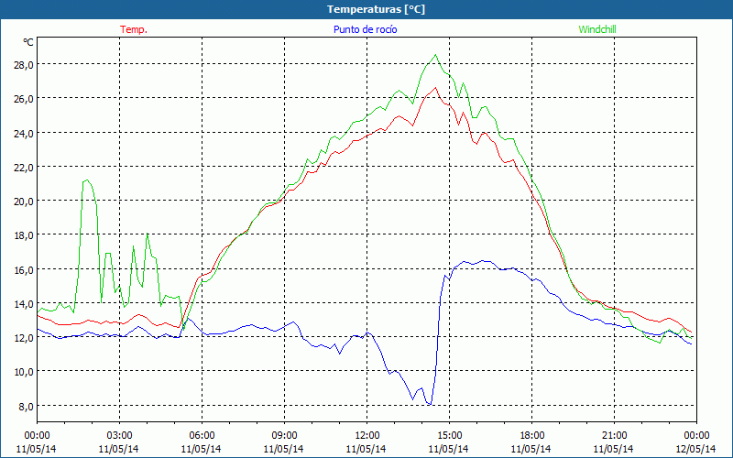Click the 28,0 y-axis value
Image resolution: width=733 pixels, height=458 pixels.
pyautogui.click(x=24, y=65)
